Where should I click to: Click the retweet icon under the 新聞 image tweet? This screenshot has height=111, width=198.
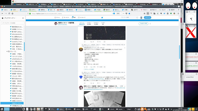tap(91, 42)
